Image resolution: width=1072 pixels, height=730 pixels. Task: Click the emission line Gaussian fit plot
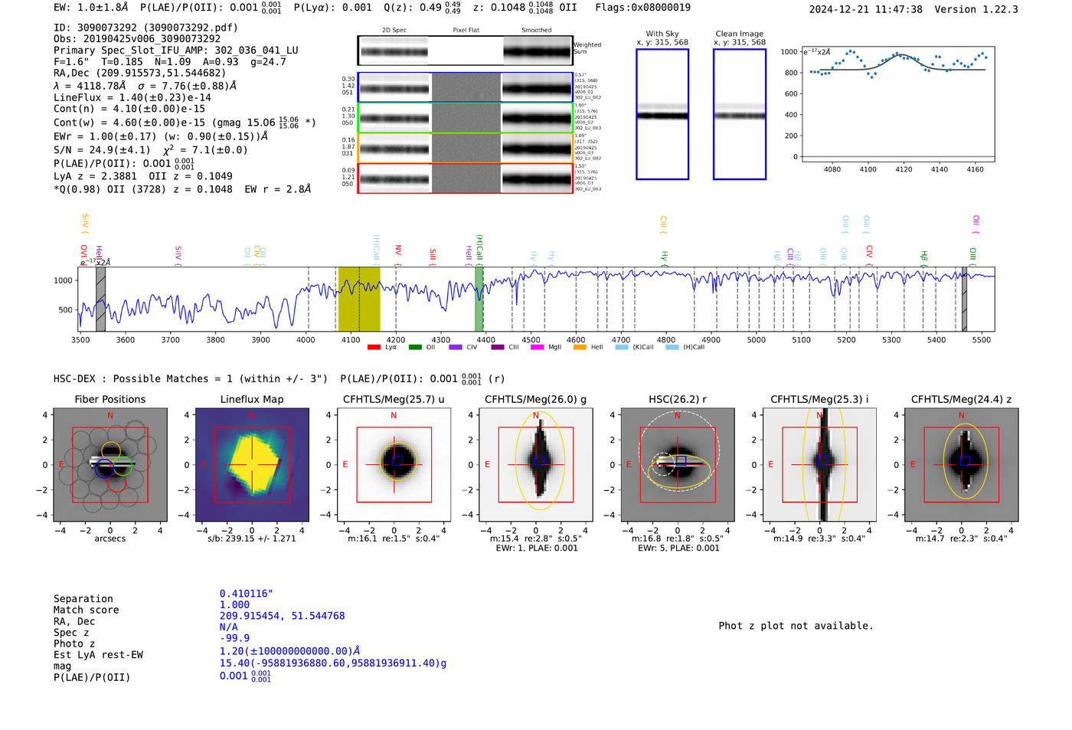897,105
